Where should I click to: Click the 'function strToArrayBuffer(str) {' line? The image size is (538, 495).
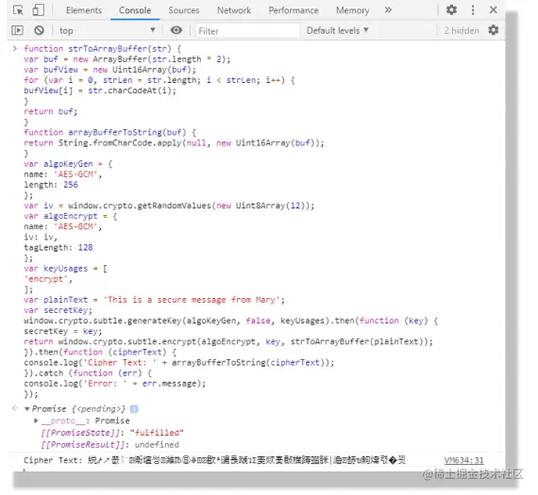(102, 49)
